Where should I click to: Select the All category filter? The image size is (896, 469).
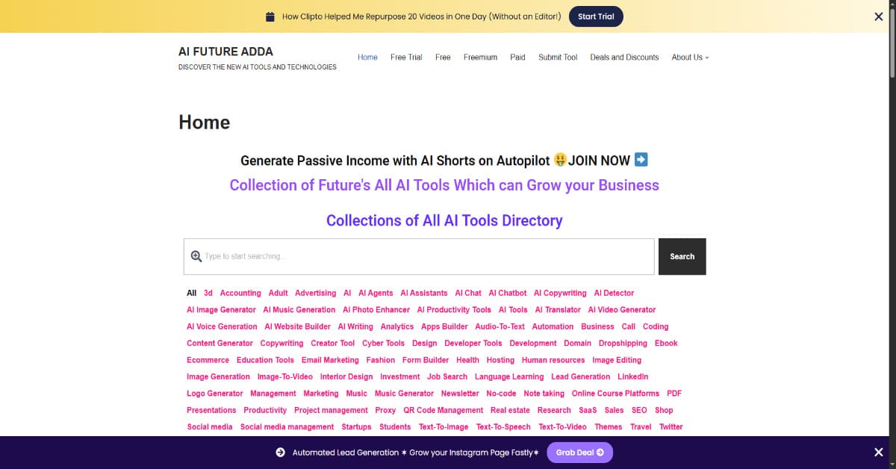pos(191,293)
